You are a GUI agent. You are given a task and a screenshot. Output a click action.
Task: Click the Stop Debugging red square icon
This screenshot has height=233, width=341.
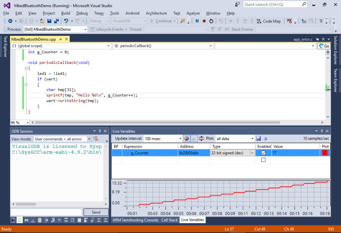203,21
